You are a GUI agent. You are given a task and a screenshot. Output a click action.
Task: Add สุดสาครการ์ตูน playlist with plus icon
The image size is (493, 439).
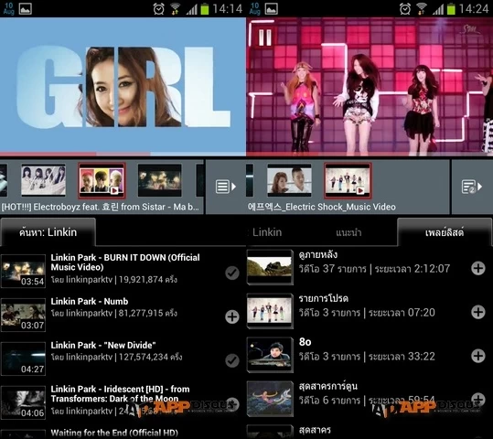click(477, 399)
